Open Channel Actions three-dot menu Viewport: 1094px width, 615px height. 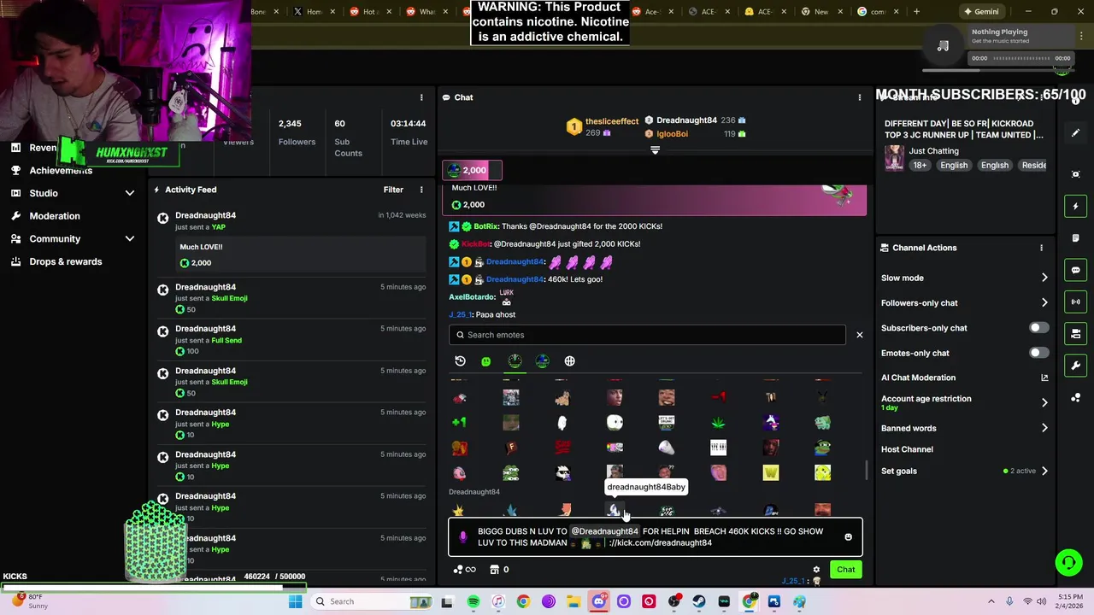(x=1041, y=248)
